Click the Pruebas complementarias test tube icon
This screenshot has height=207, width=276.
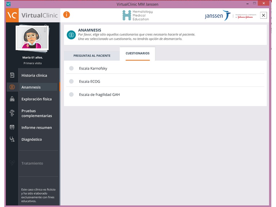(x=12, y=113)
